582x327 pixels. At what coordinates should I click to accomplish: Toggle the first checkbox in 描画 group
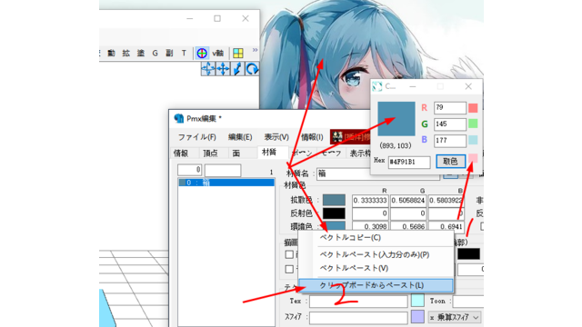coord(289,254)
